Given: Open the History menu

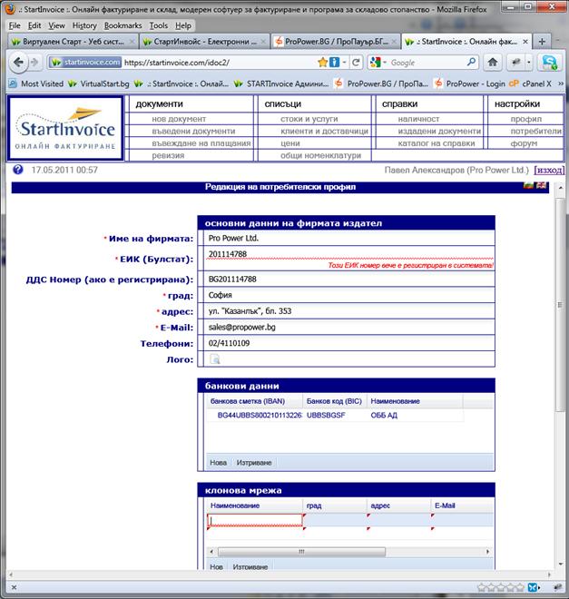Looking at the screenshot, I should coord(84,25).
